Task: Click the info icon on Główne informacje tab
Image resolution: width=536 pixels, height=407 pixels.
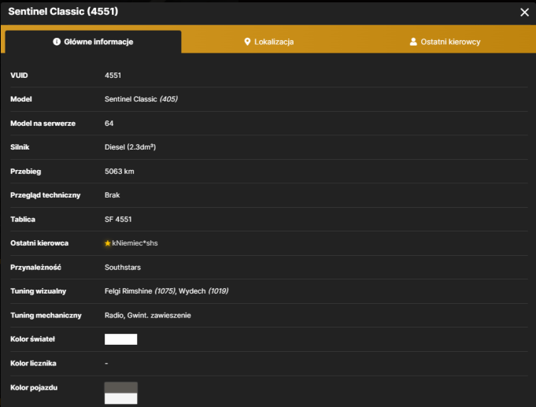Action: tap(57, 42)
